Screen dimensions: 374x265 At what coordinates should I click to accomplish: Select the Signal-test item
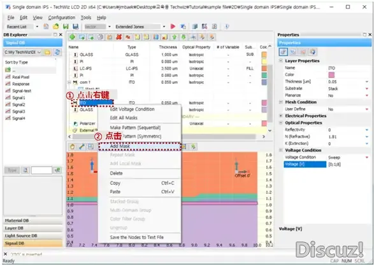[x=22, y=91]
